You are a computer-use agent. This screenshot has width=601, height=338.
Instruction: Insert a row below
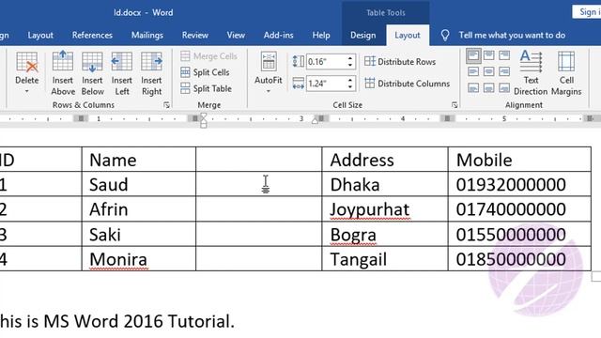92,73
